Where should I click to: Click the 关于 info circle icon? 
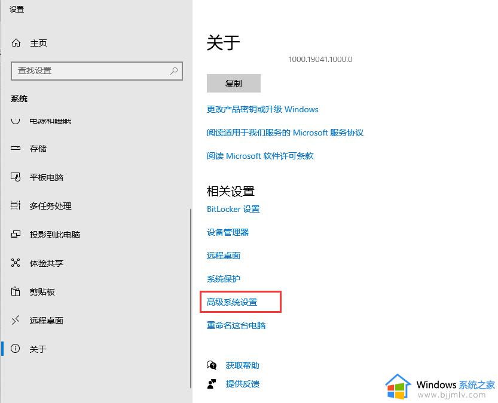coord(16,349)
